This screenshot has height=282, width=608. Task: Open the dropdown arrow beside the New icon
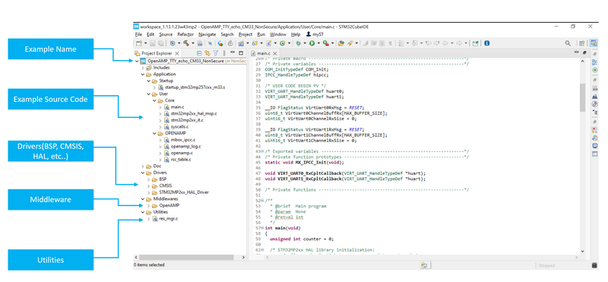point(146,43)
